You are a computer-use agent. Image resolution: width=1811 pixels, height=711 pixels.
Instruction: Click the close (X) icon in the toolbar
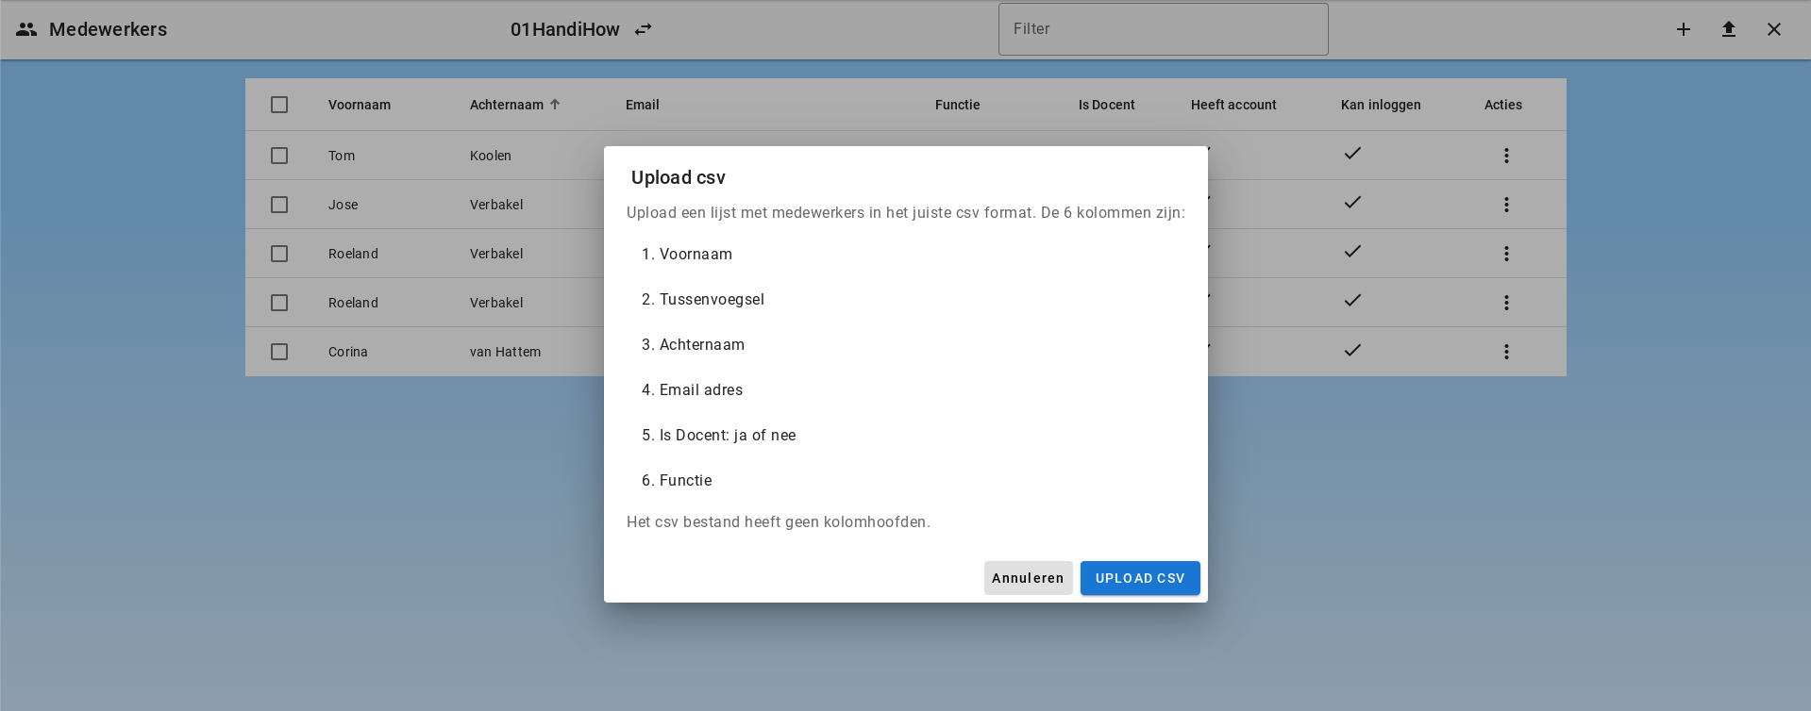pyautogui.click(x=1774, y=29)
